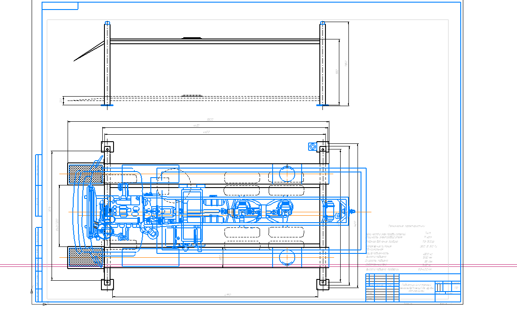Screen dimensions: 517x321
Task: Select the blue pump unit symbol beside the column
Action: tap(312, 147)
